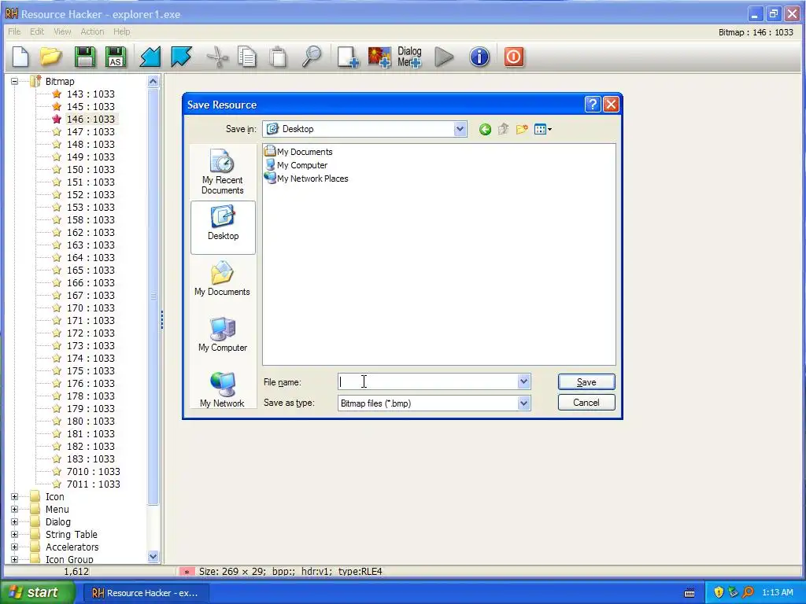
Task: Click the security shield tray icon
Action: click(x=719, y=593)
